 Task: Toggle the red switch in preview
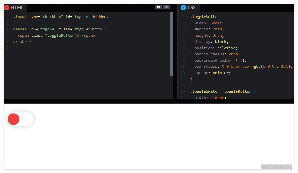tap(20, 119)
